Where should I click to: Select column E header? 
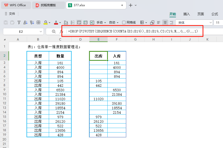98,39
